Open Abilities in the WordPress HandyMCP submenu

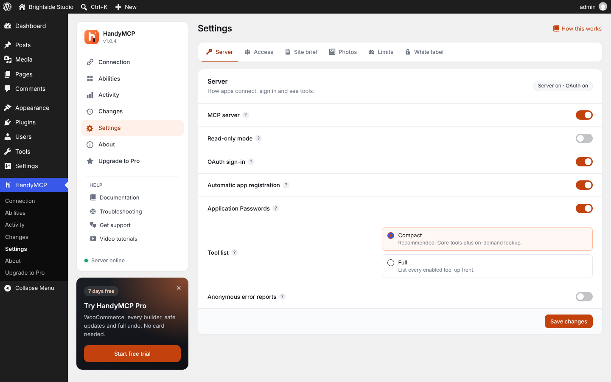pos(15,213)
